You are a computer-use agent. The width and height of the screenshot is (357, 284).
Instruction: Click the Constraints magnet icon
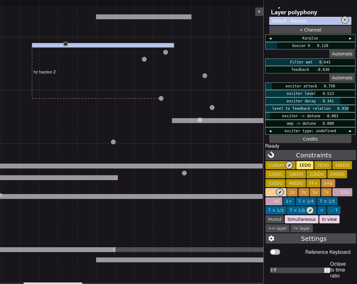(271, 155)
